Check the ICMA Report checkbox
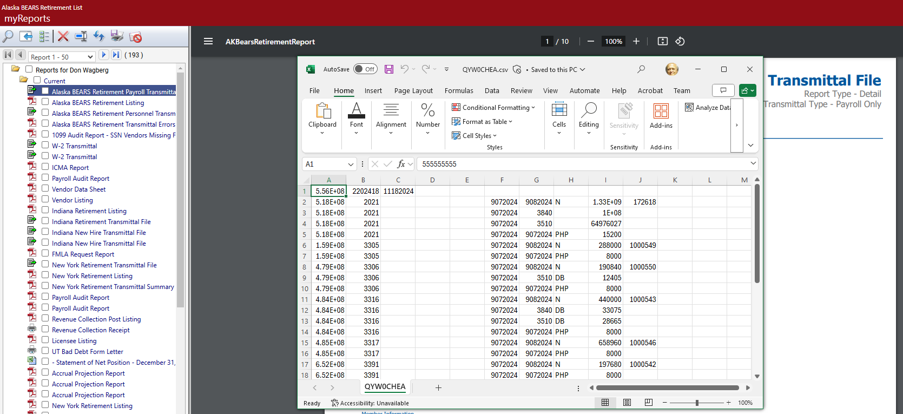Screen dimensions: 903x414 coord(45,167)
